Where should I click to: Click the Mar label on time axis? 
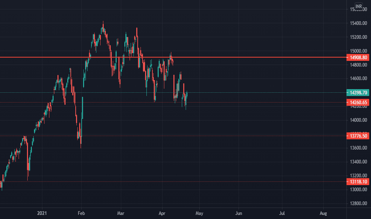pyautogui.click(x=121, y=213)
